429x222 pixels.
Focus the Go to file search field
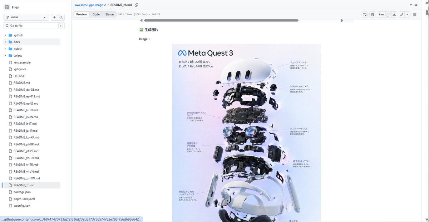(34, 26)
